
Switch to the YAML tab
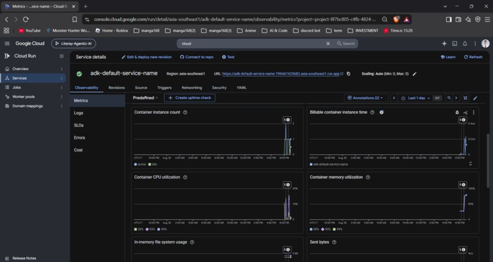[242, 88]
